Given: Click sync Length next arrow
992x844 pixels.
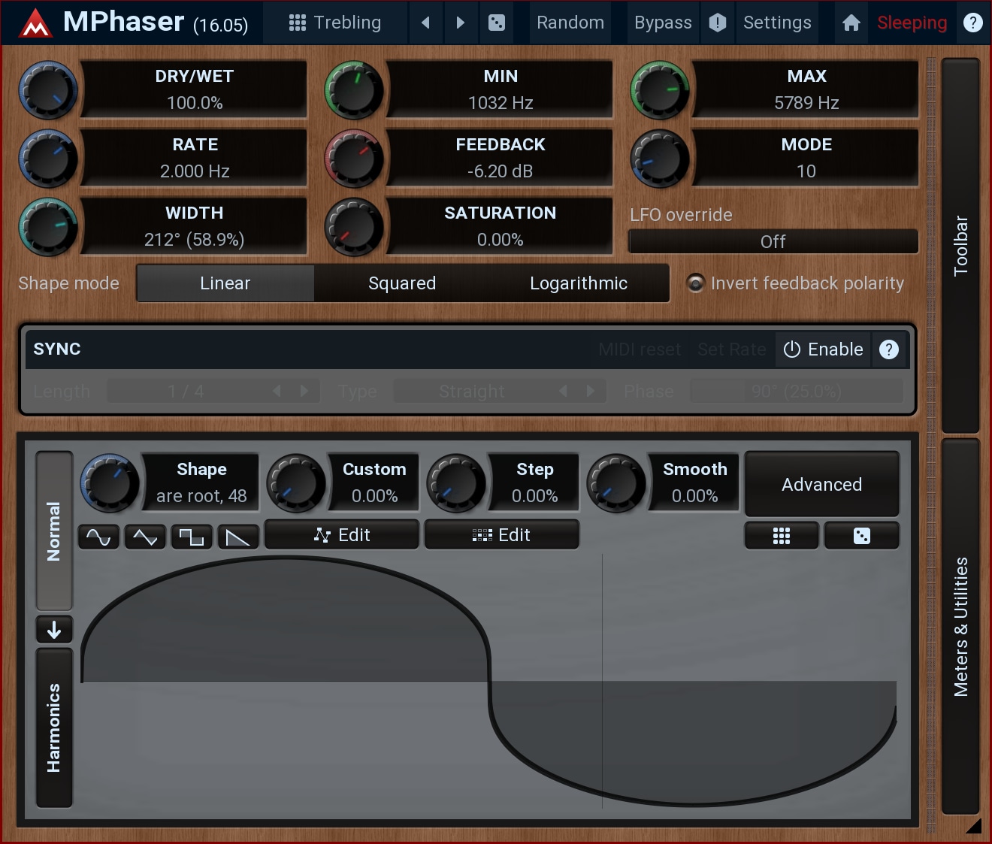Looking at the screenshot, I should (x=304, y=391).
